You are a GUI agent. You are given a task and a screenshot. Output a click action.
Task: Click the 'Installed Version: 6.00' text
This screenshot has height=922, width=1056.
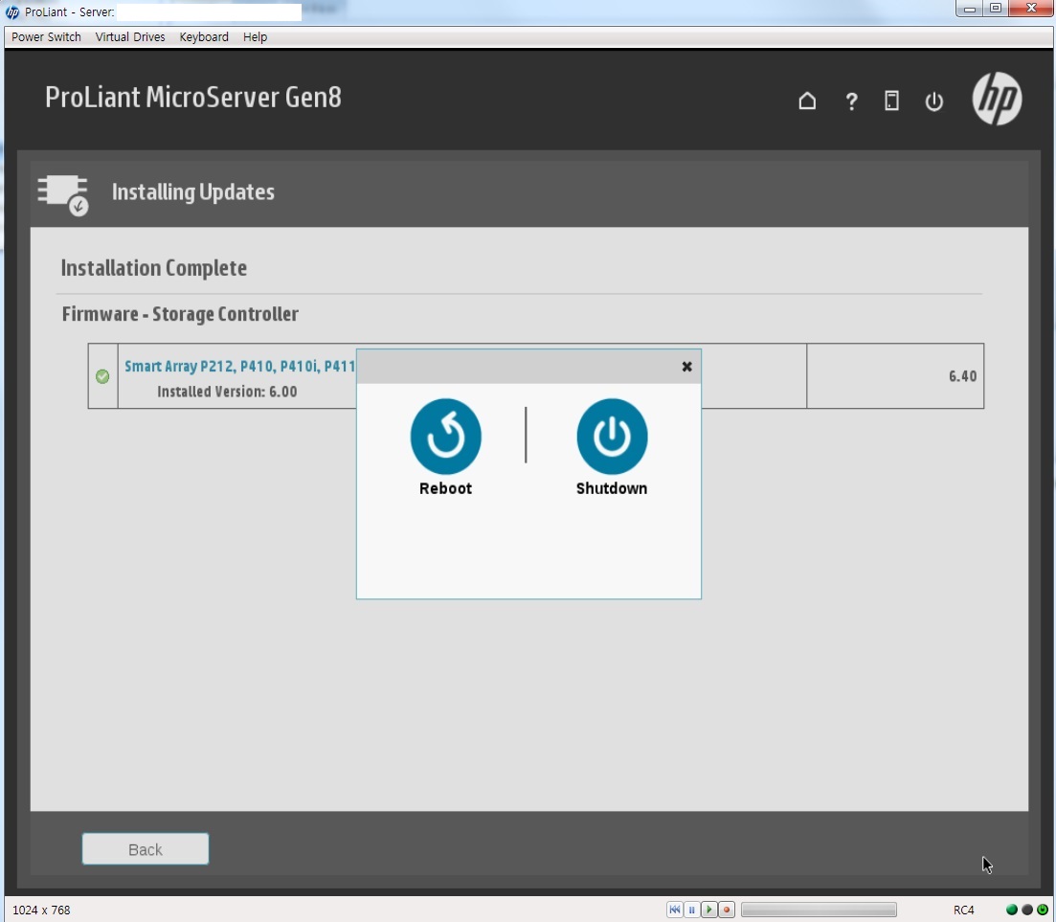pos(227,392)
